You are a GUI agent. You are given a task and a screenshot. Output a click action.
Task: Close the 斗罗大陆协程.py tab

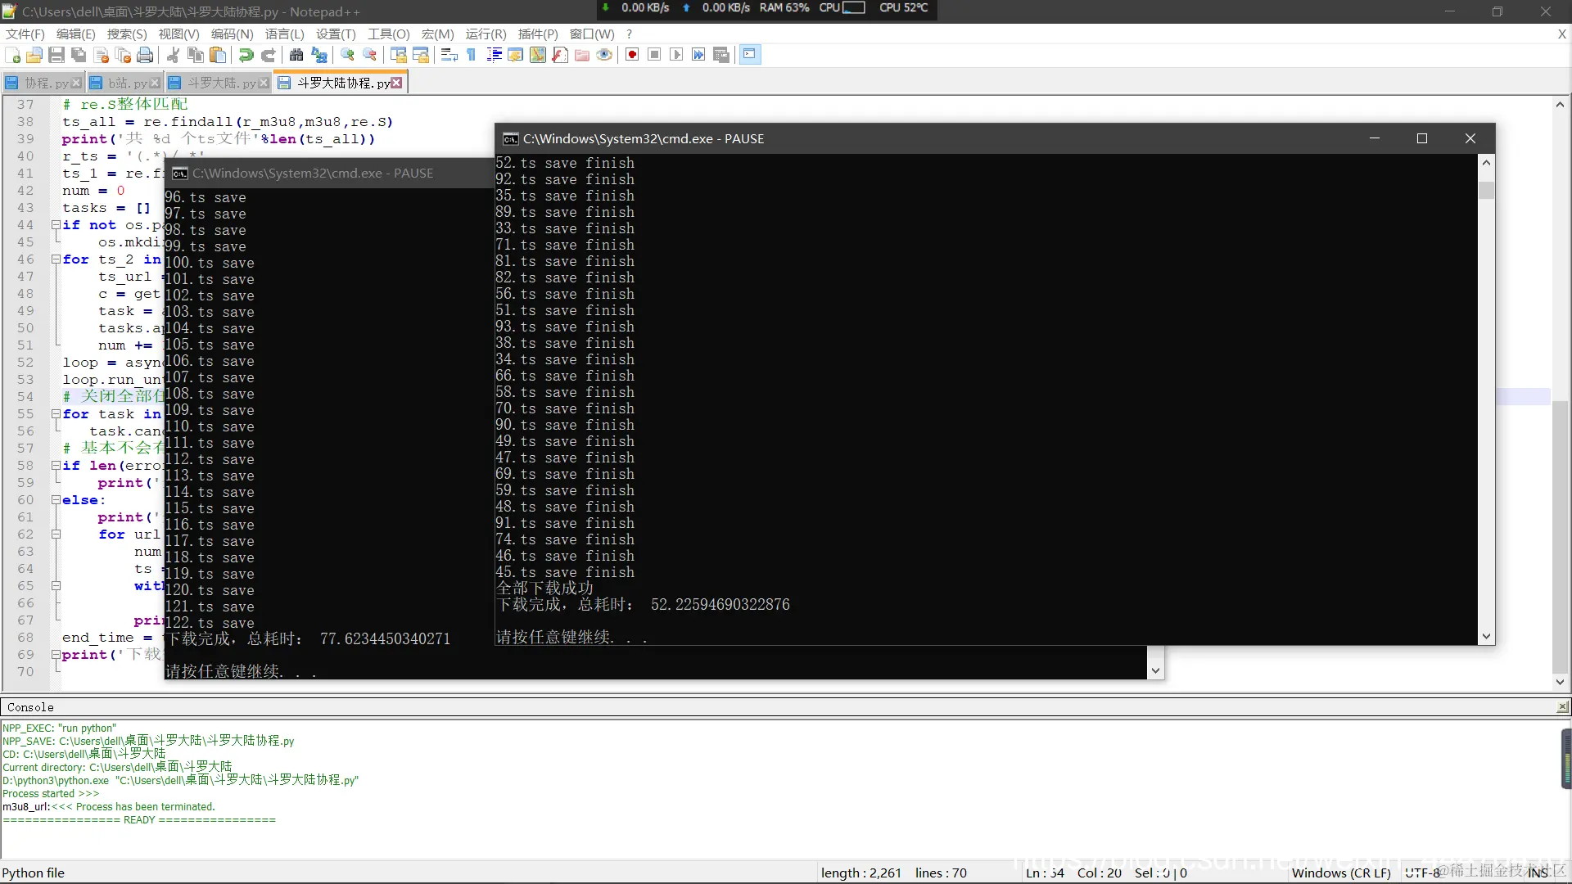397,83
